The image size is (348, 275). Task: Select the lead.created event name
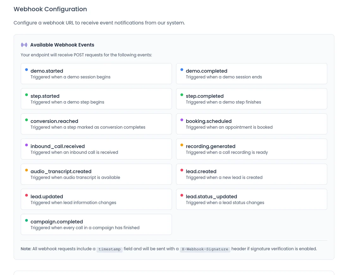pos(201,171)
